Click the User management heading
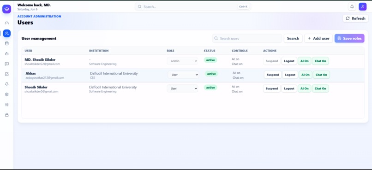Screen dimensions: 372x170 (x=39, y=38)
